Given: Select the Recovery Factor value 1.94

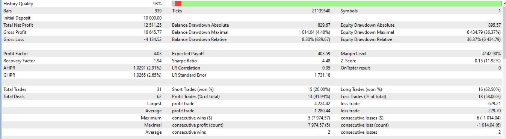Looking at the screenshot, I should [x=157, y=61].
